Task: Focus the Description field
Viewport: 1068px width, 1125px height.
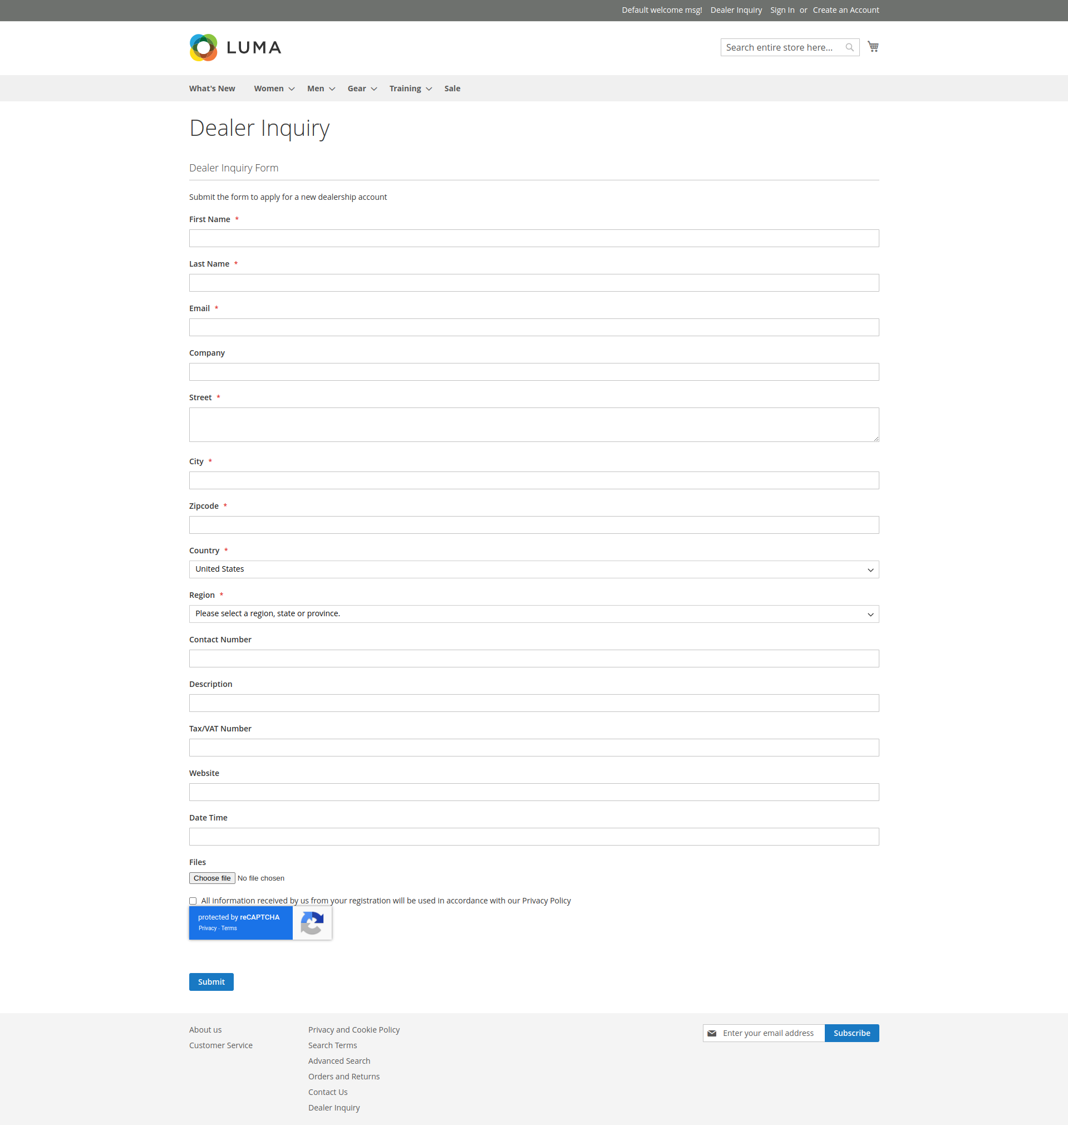Action: click(x=534, y=702)
